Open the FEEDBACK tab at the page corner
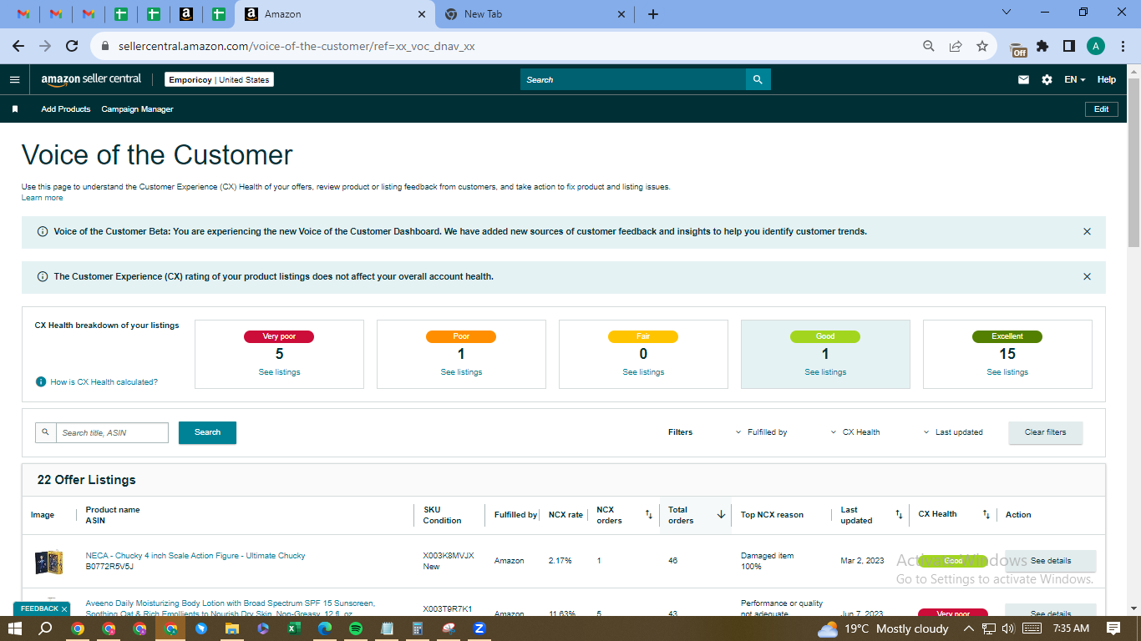This screenshot has width=1141, height=641. click(x=41, y=609)
